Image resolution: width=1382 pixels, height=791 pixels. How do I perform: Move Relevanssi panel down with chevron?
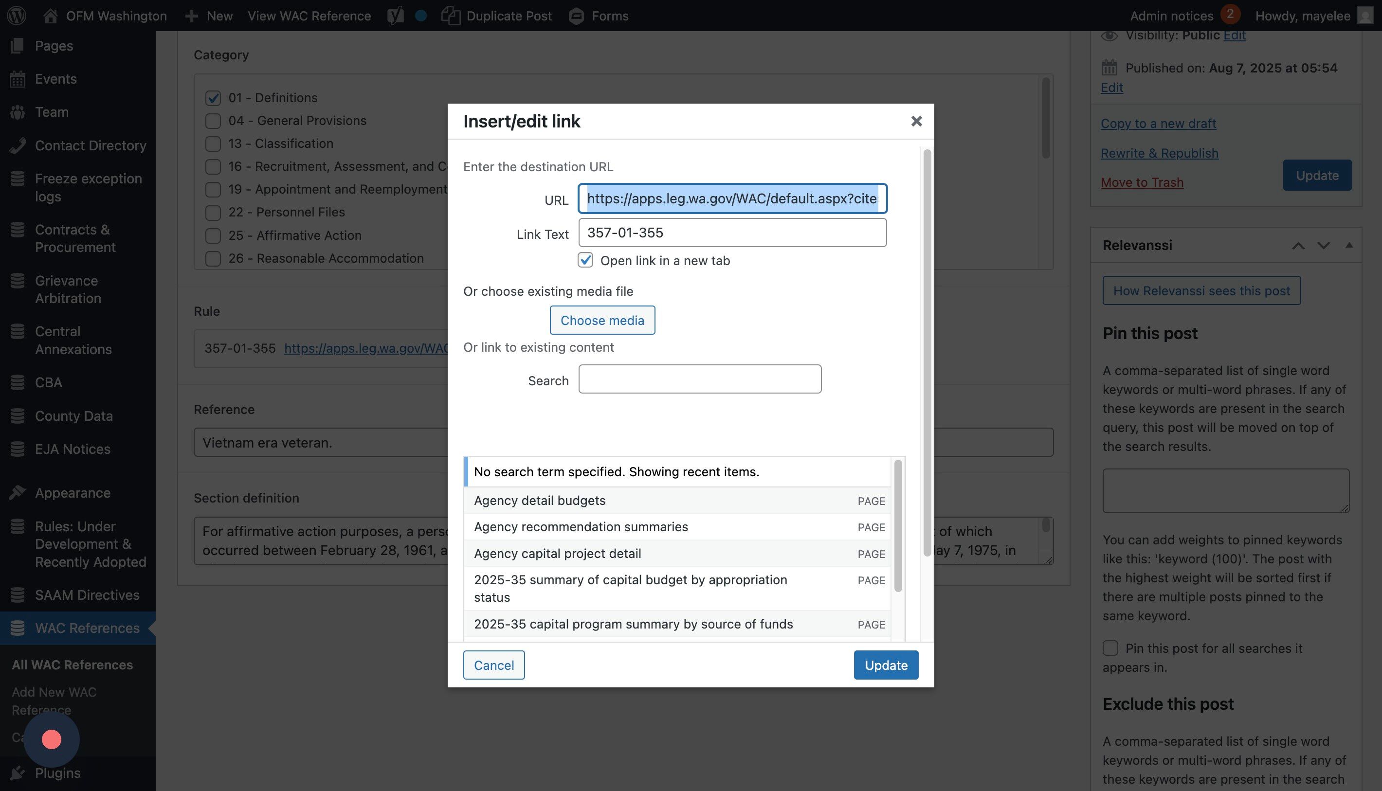pos(1323,246)
